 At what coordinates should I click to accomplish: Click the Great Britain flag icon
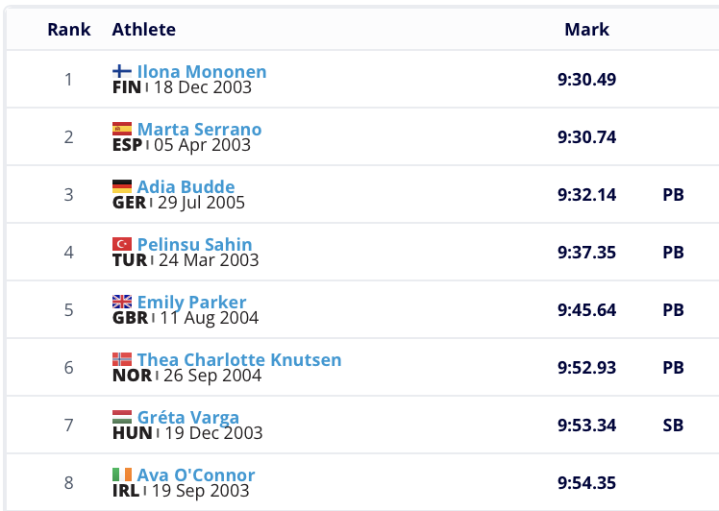(x=122, y=302)
